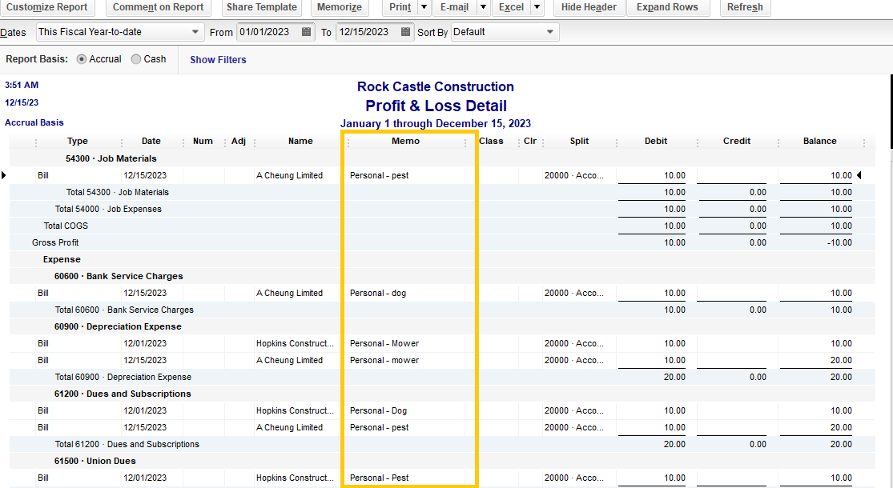This screenshot has width=893, height=488.
Task: Click the From date input field
Action: point(268,32)
